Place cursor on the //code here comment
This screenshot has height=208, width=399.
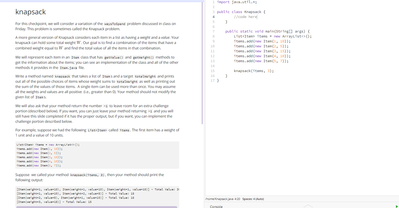tap(245, 17)
